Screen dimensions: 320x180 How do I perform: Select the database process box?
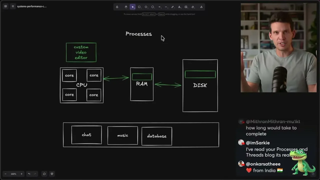click(157, 136)
